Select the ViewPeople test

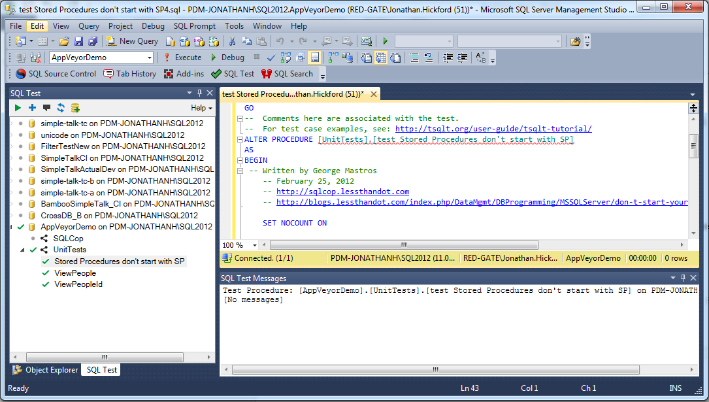tap(75, 273)
